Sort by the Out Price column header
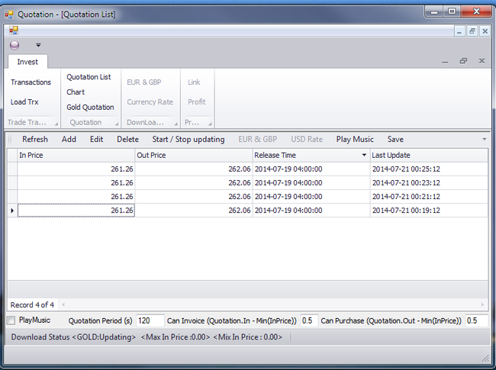Image resolution: width=496 pixels, height=370 pixels. click(194, 156)
